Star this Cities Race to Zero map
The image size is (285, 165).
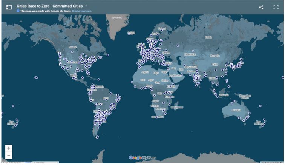click(x=86, y=6)
